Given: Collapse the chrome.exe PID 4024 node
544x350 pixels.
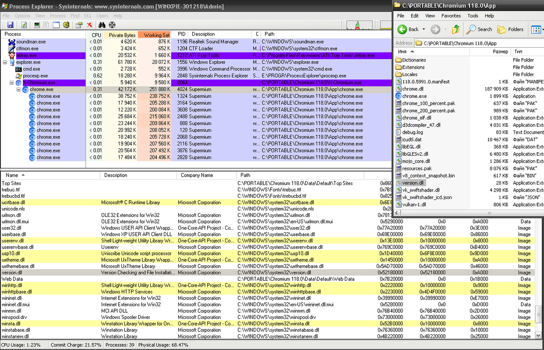Looking at the screenshot, I should click(19, 89).
